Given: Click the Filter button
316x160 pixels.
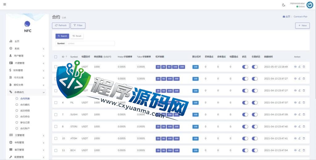Looking at the screenshot, I should click(78, 25).
